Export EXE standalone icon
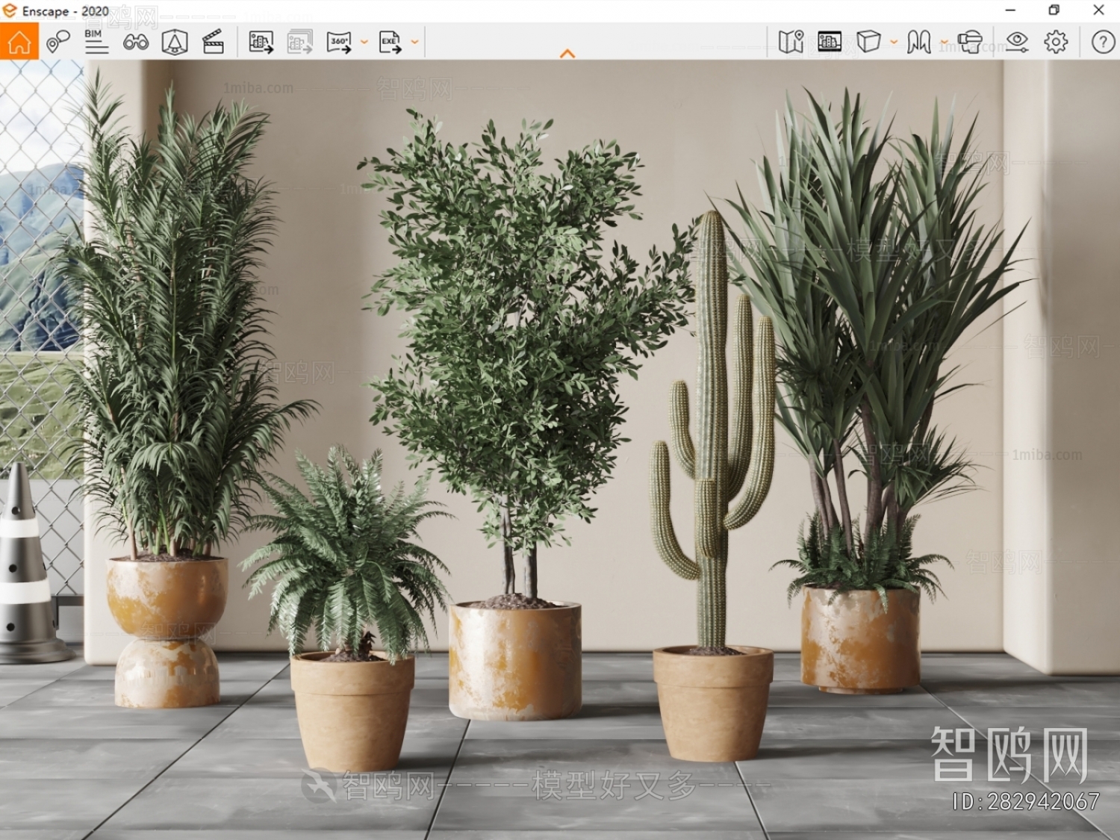The image size is (1120, 840). pyautogui.click(x=390, y=42)
